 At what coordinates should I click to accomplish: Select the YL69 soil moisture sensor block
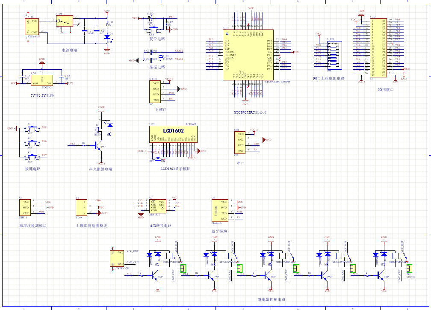pos(81,207)
